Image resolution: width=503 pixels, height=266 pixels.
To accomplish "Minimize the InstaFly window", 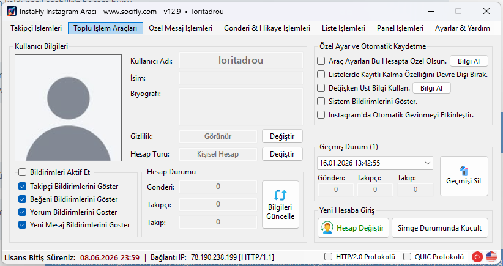I will [x=431, y=11].
